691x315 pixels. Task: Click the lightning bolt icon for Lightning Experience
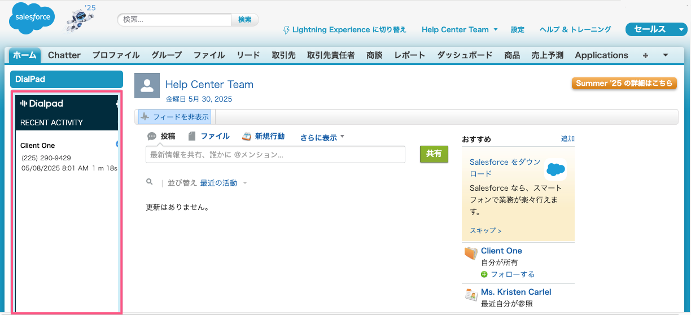(286, 30)
